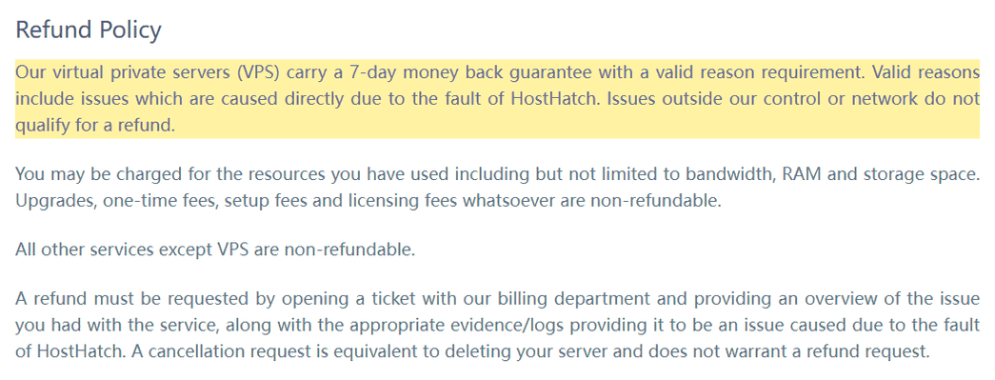Click "qualify for a refund" text
This screenshot has width=995, height=380.
pyautogui.click(x=94, y=126)
